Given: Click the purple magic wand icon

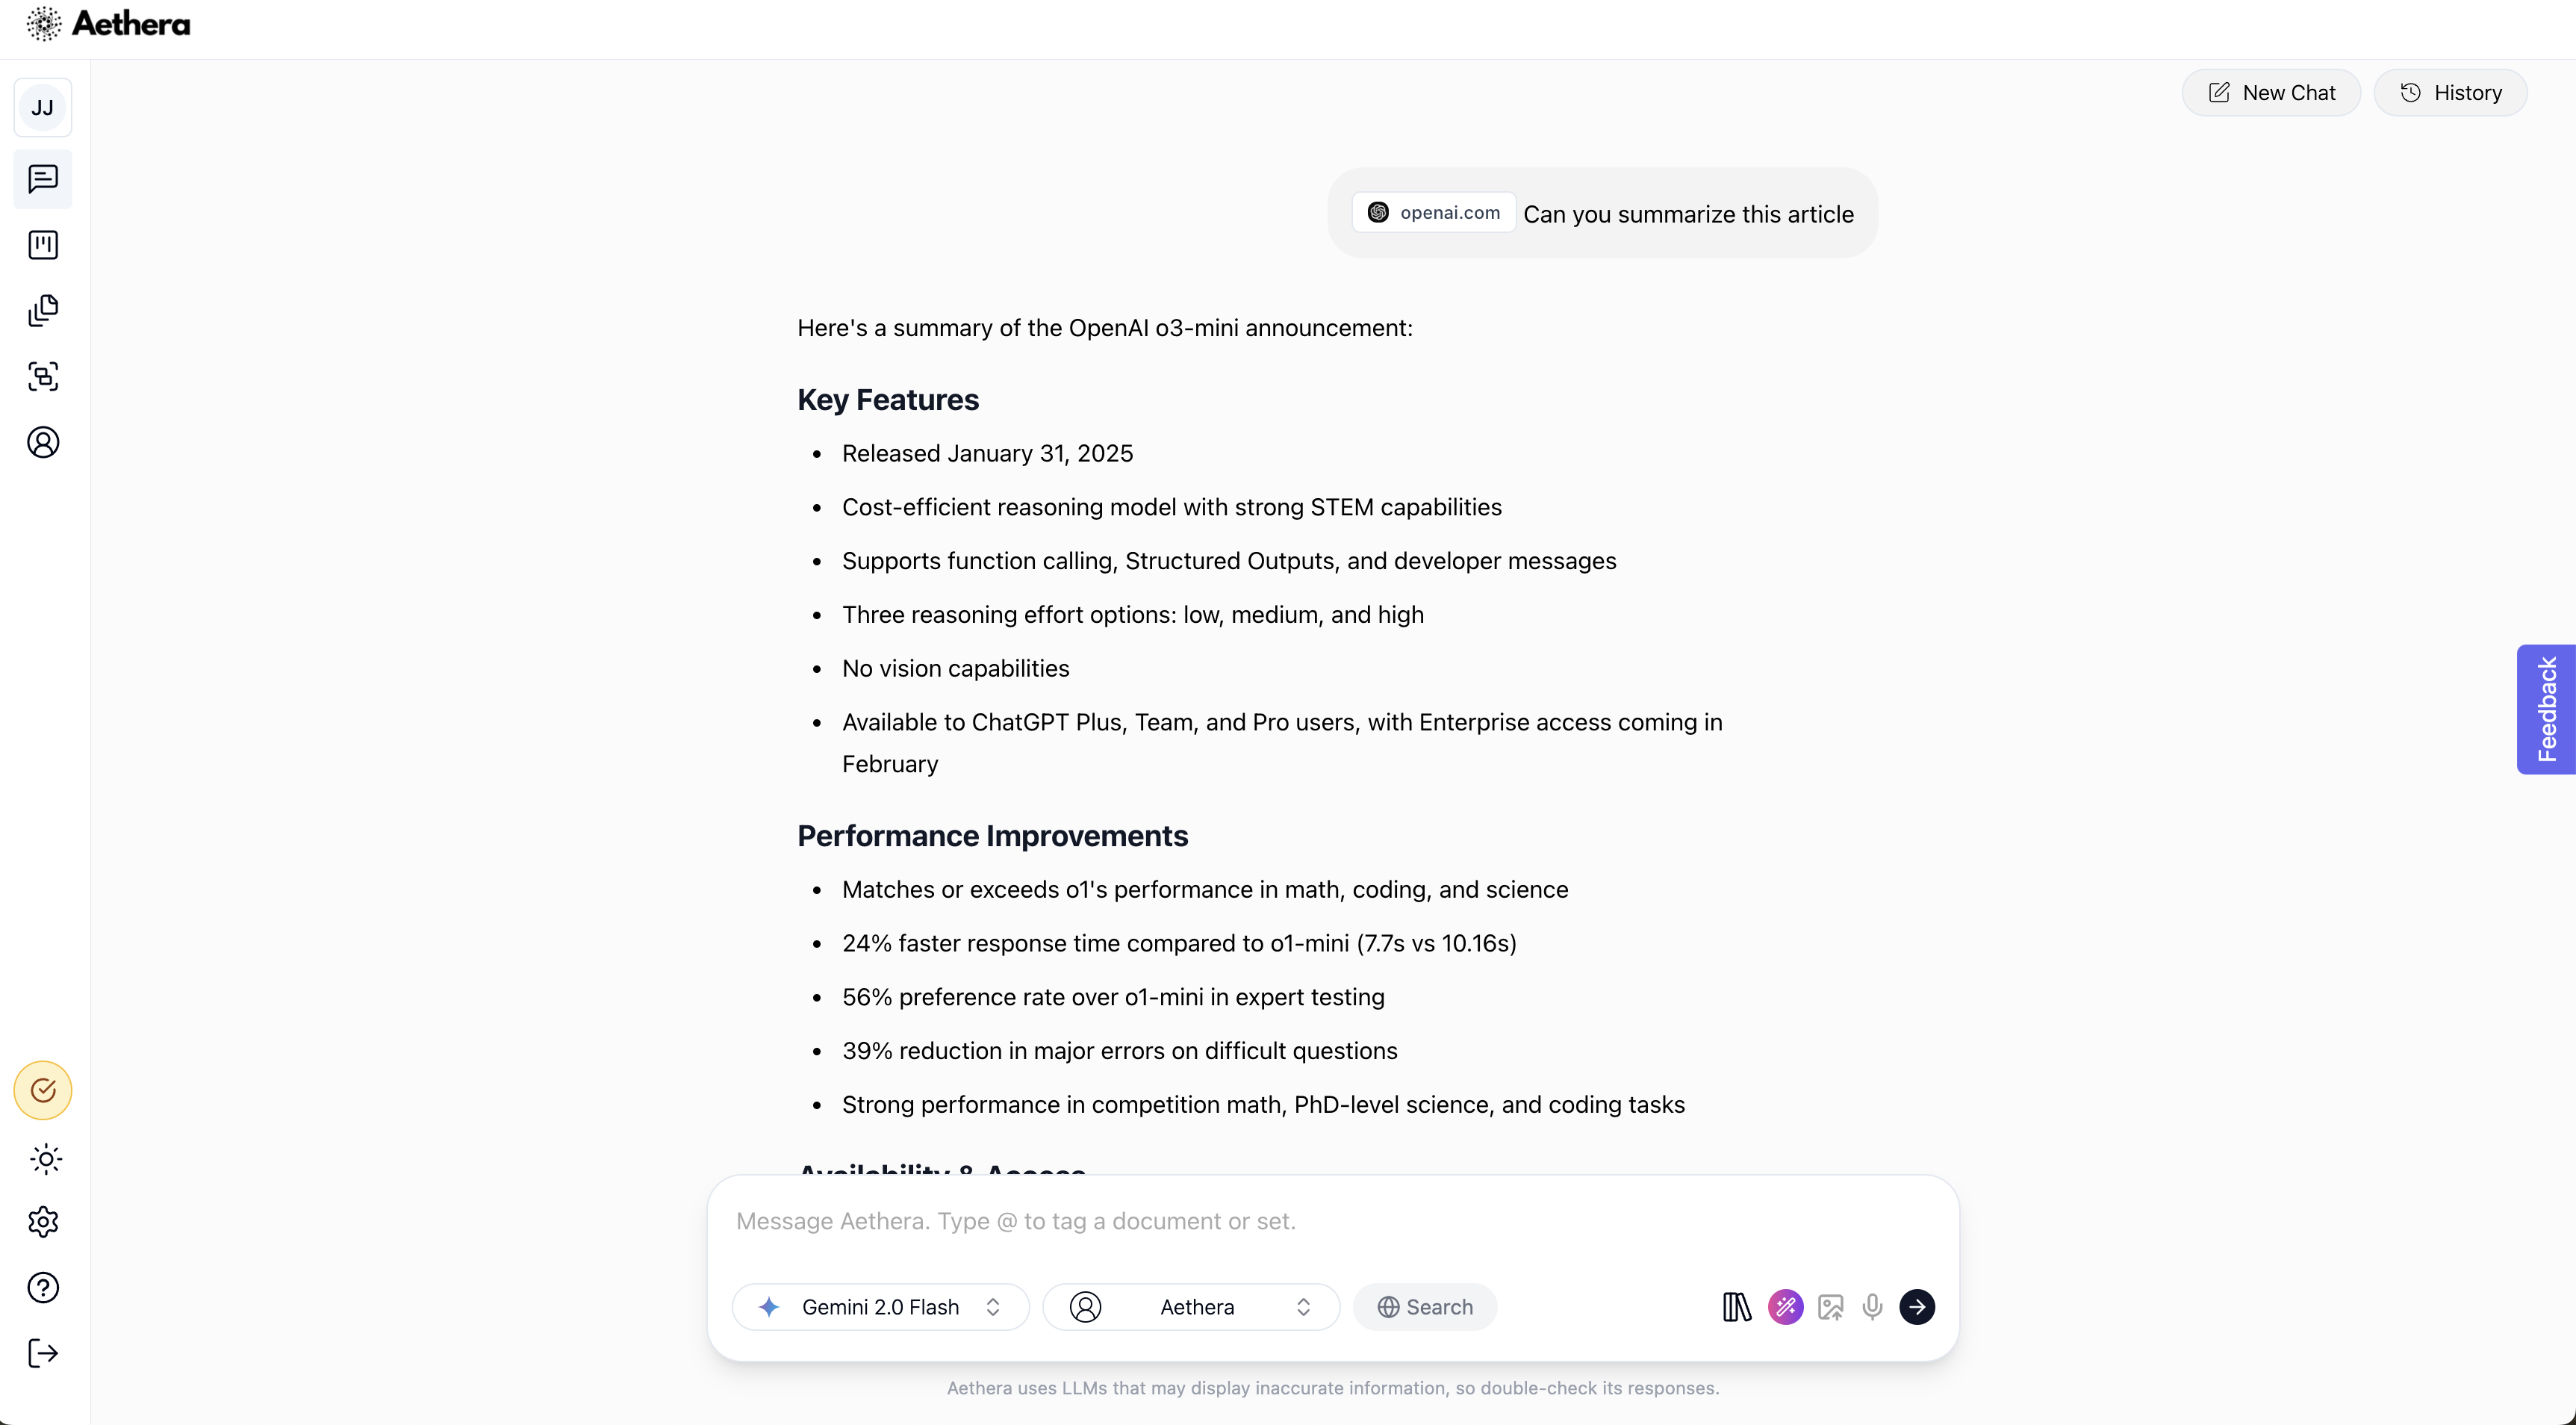Looking at the screenshot, I should pyautogui.click(x=1785, y=1307).
